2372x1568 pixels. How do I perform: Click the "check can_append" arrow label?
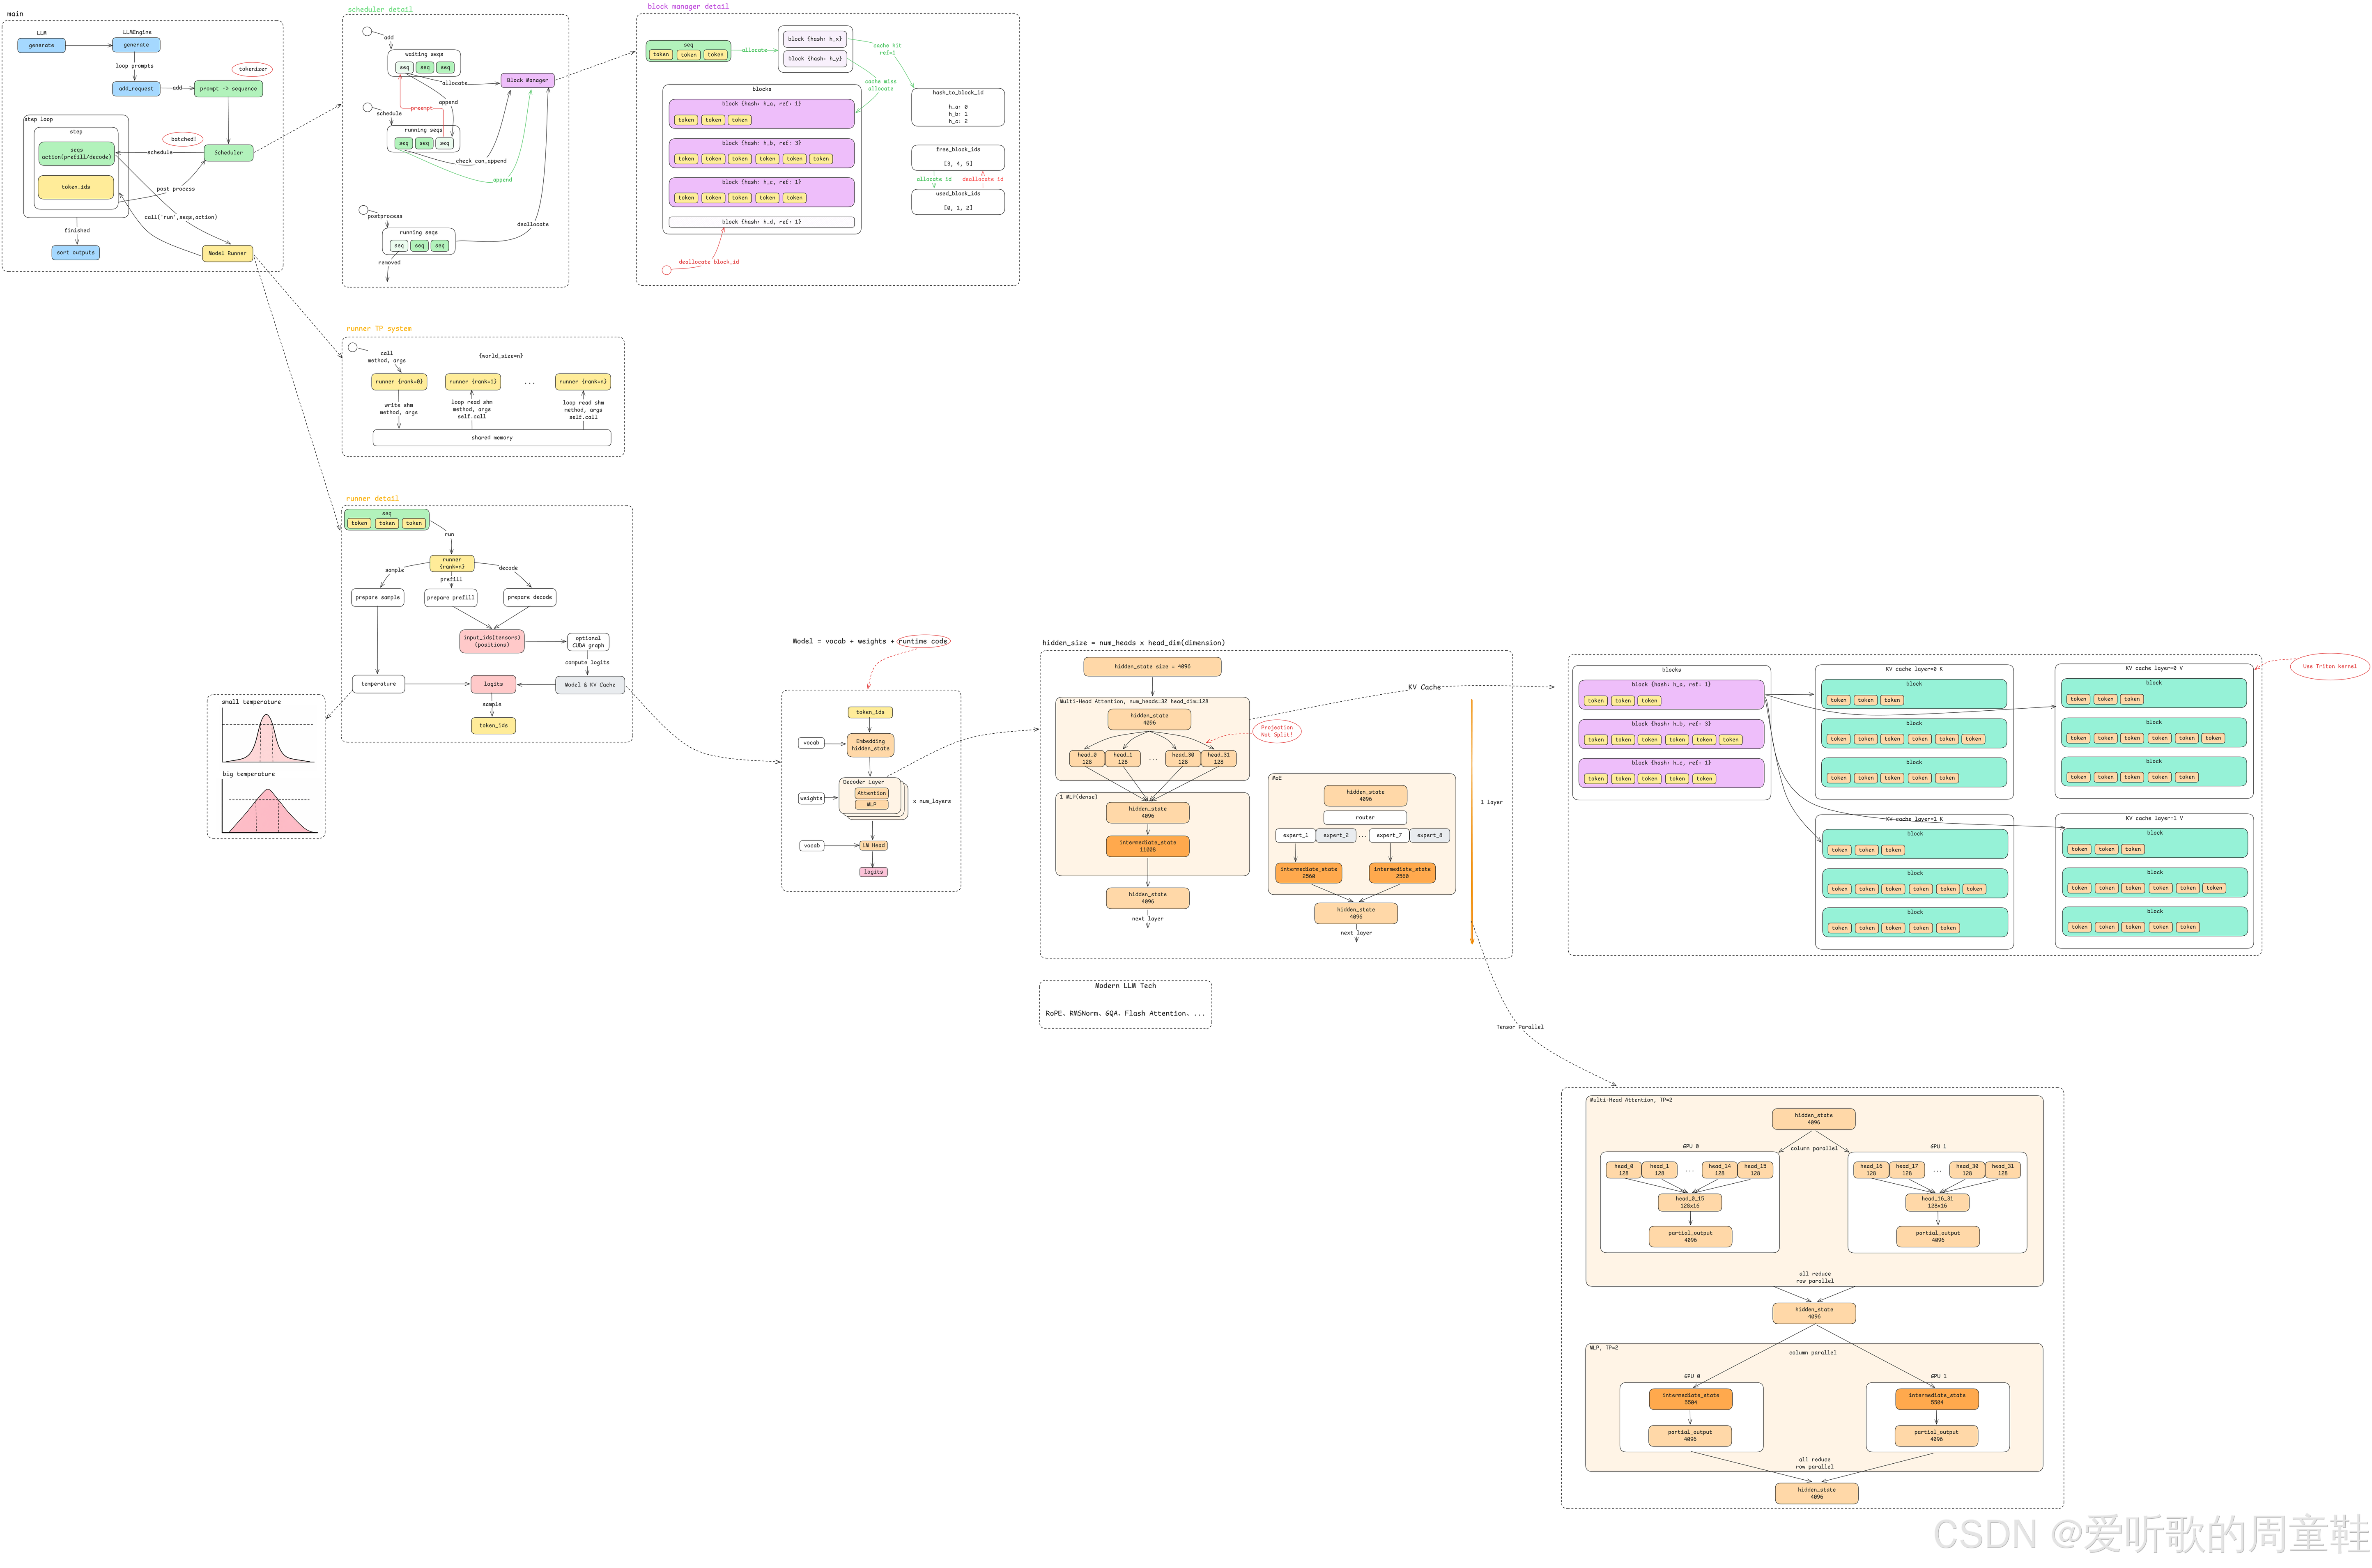coord(481,161)
